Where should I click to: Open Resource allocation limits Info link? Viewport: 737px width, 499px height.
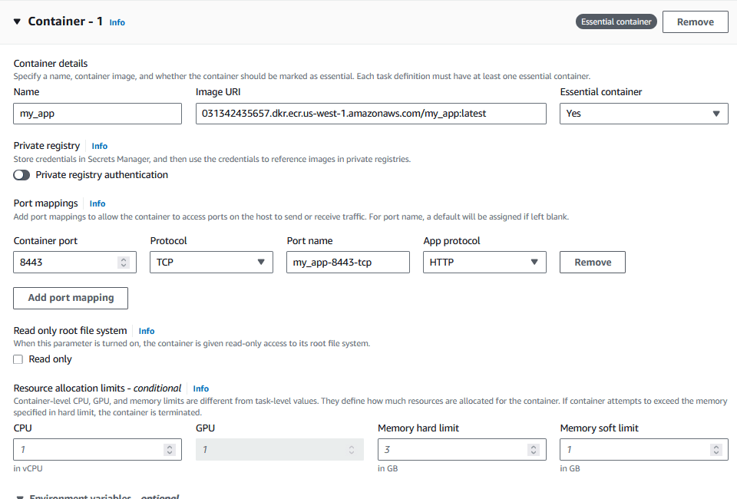200,388
